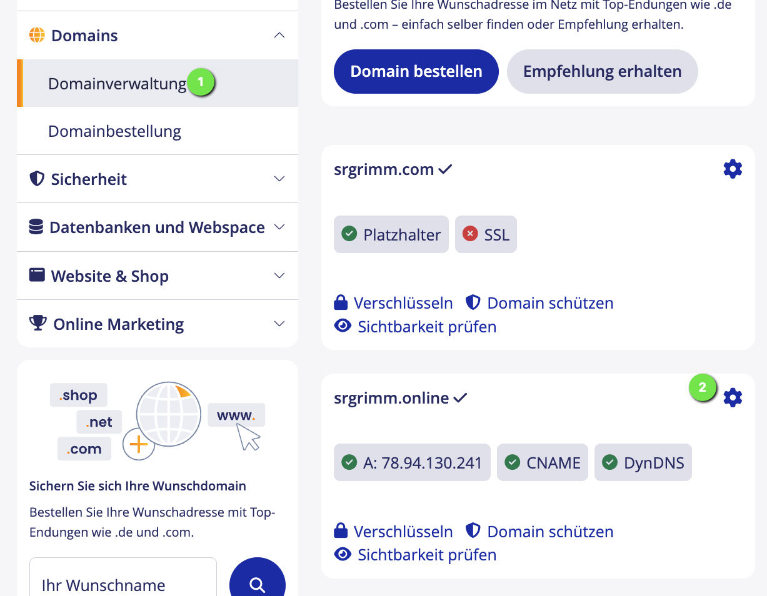The image size is (767, 596).
Task: Expand the Online Marketing section
Action: tap(279, 324)
